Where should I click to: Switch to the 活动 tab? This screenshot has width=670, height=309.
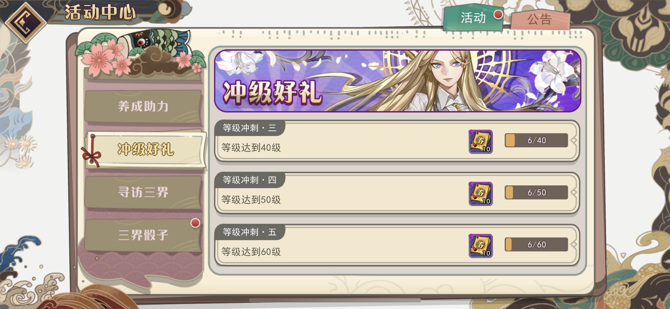[x=473, y=18]
